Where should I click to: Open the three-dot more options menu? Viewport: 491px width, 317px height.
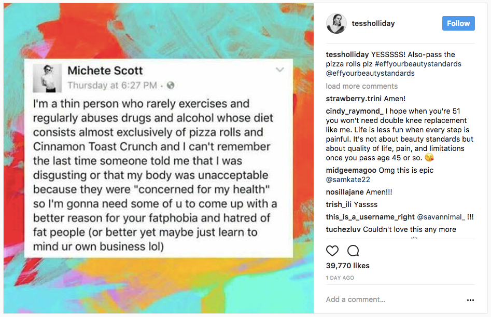[x=470, y=300]
